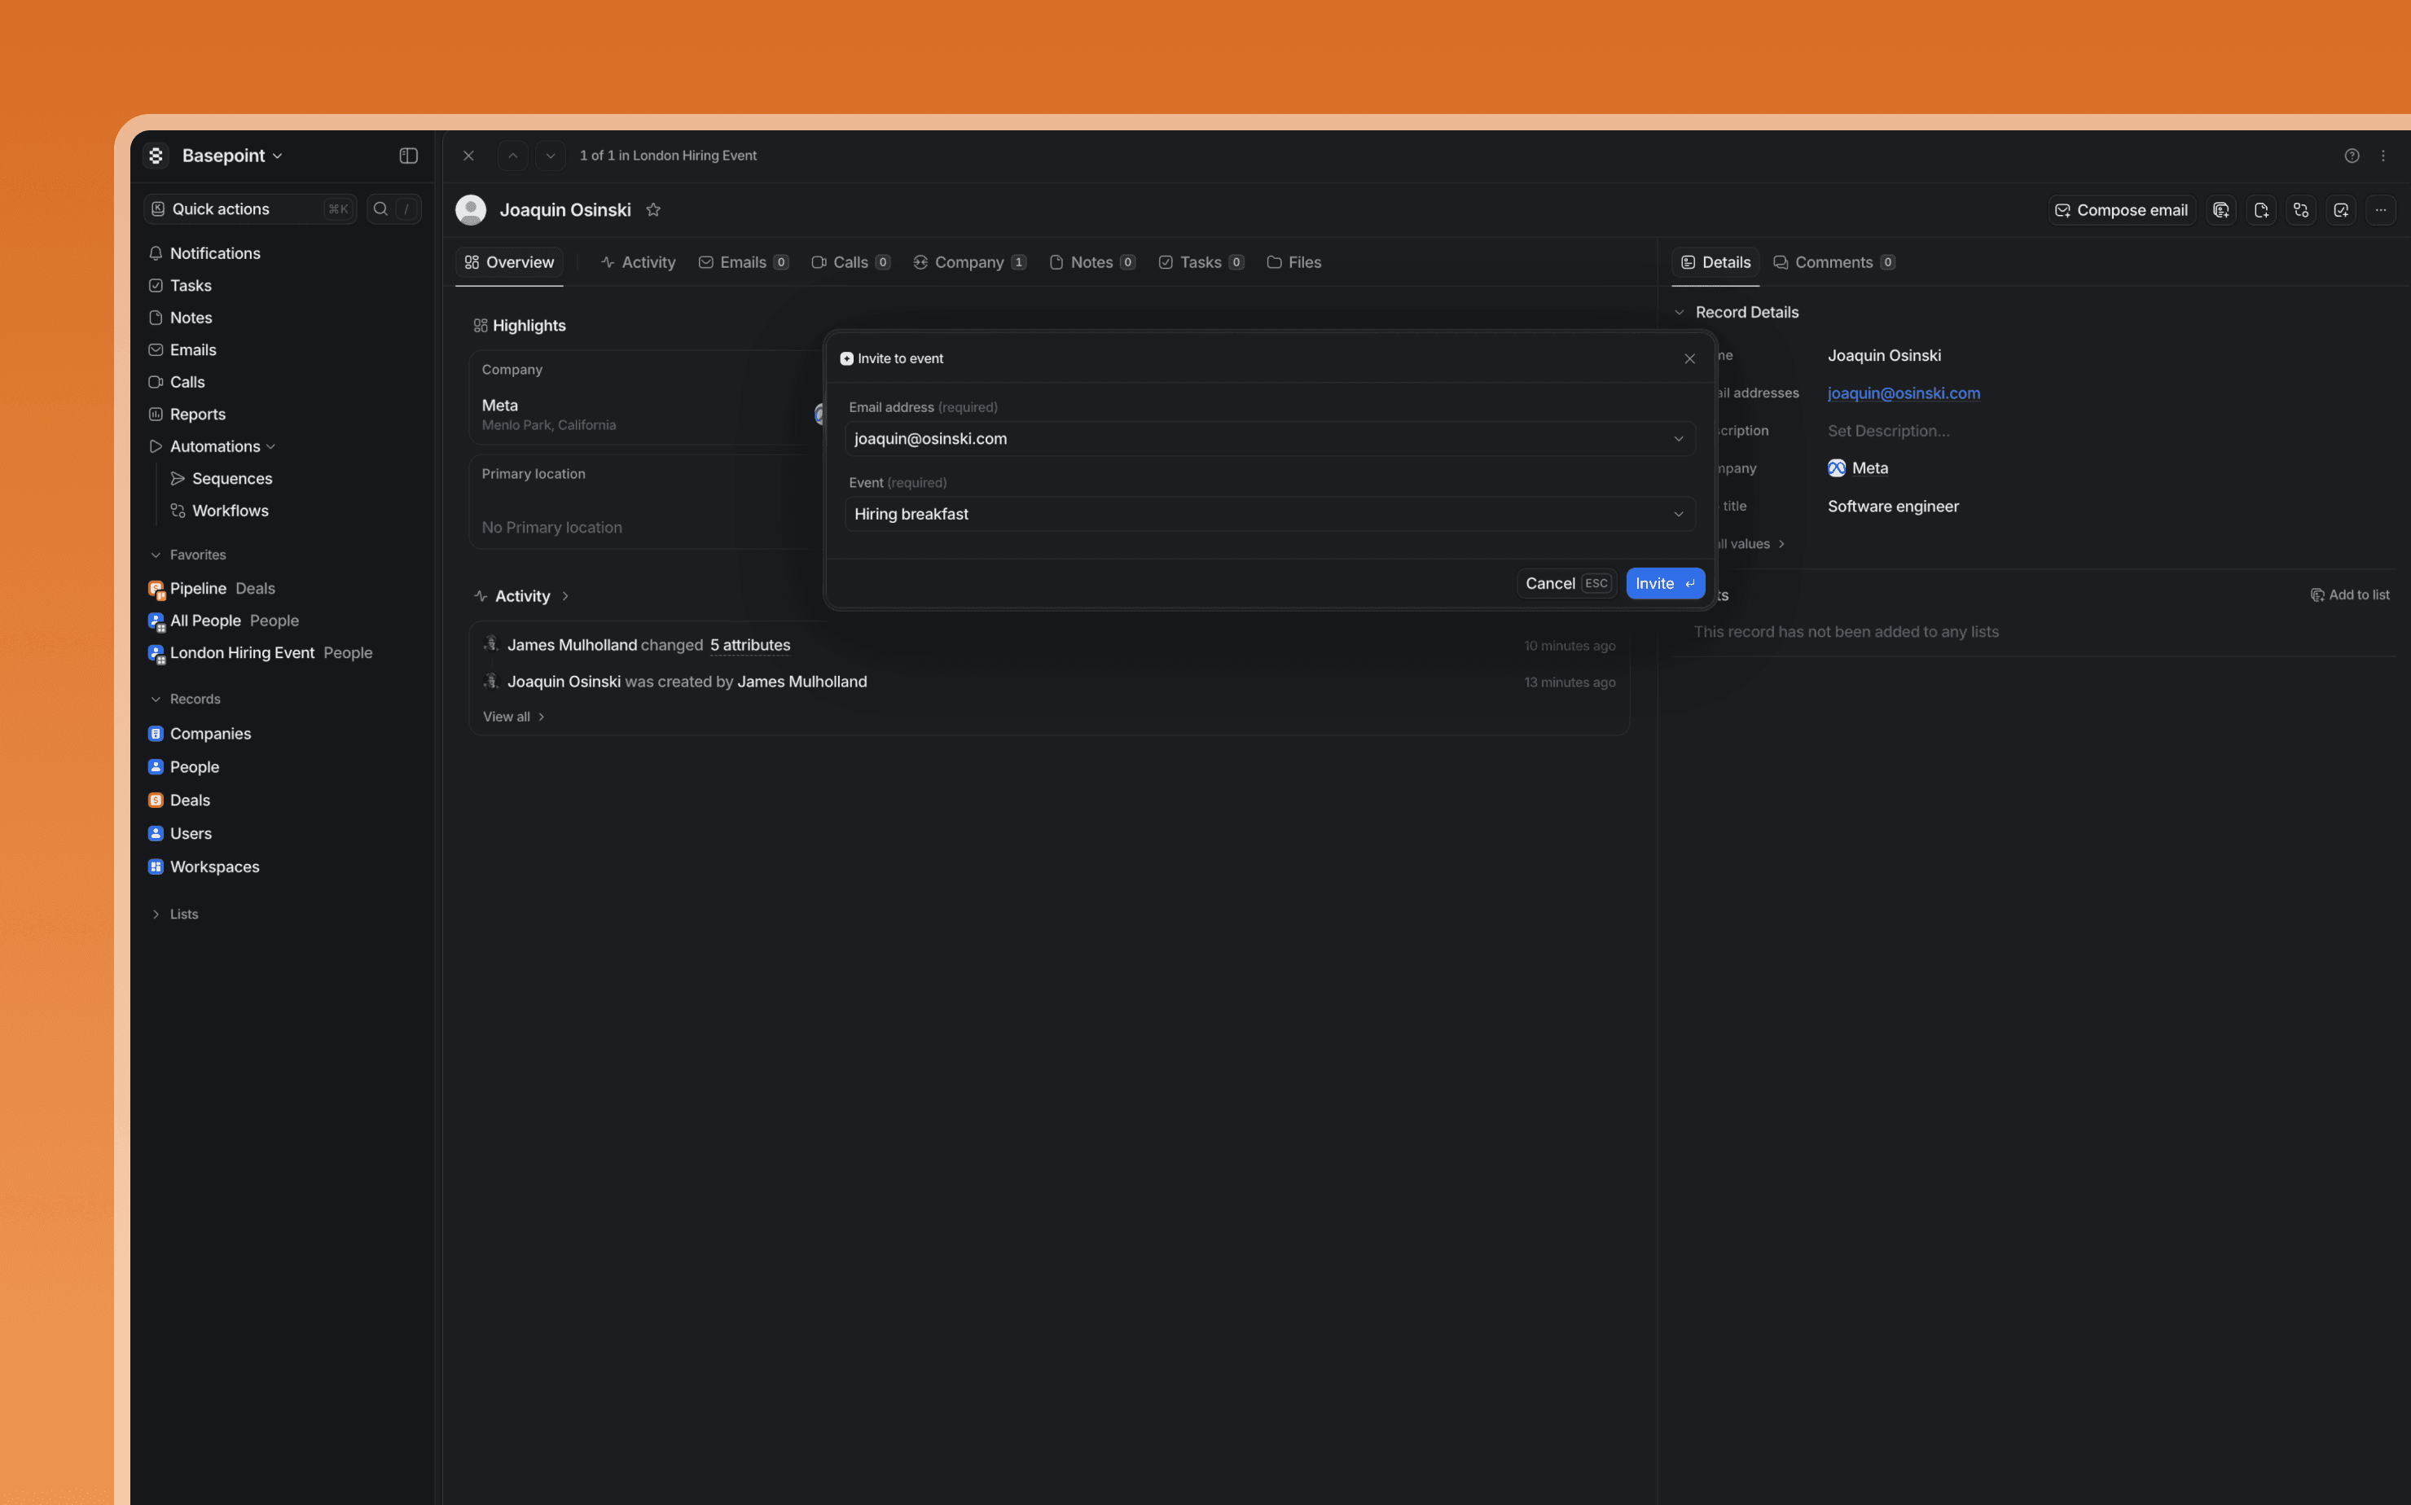This screenshot has width=2411, height=1505.
Task: Expand the Lists section
Action: click(x=156, y=915)
